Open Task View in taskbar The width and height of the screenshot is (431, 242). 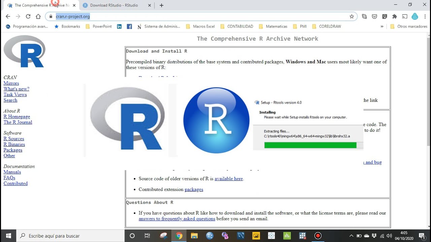pos(147,236)
